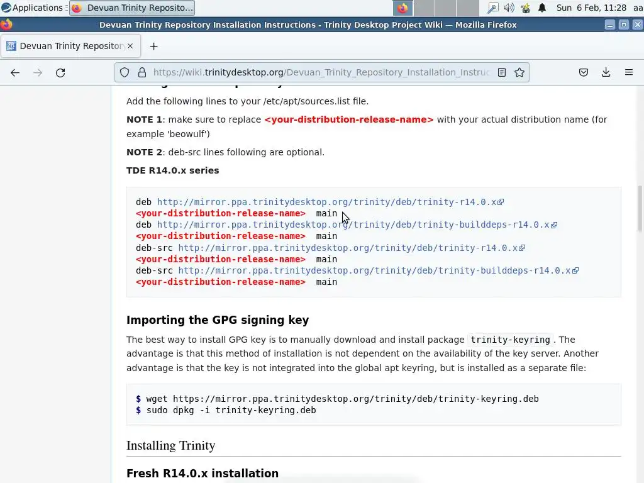Open the deb-src trinity-r14.0.x link
Image resolution: width=644 pixels, height=483 pixels.
(352, 248)
